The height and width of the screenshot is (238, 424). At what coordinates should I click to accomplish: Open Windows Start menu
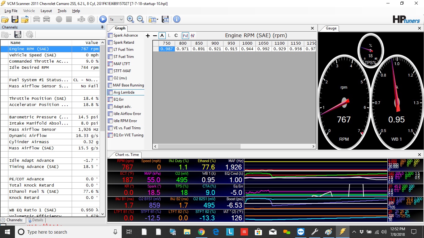7,232
